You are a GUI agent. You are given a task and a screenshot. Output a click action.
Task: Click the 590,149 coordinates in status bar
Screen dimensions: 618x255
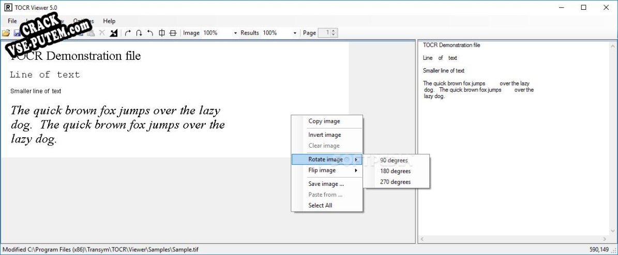599,249
